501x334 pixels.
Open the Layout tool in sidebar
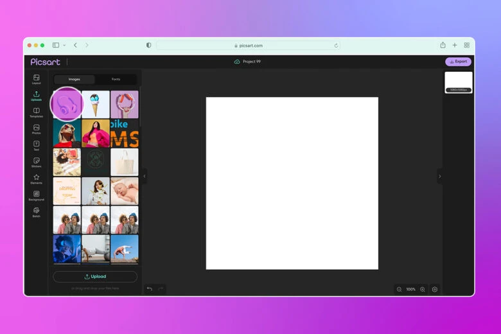[x=37, y=79]
